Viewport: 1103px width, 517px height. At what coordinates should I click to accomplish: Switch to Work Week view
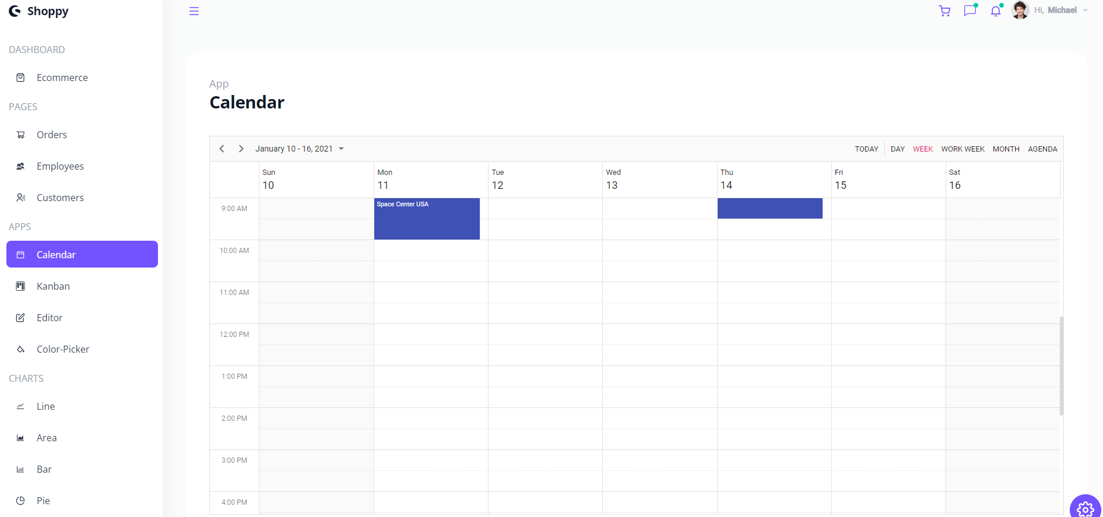tap(963, 149)
